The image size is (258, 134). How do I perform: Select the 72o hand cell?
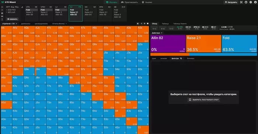86,130
